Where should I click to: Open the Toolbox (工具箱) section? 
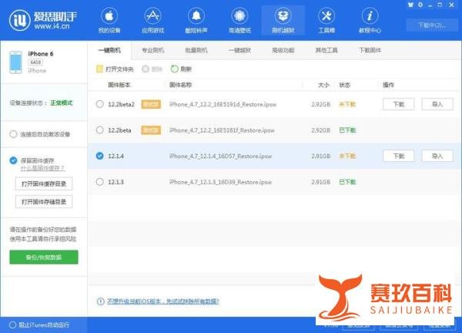(x=326, y=21)
